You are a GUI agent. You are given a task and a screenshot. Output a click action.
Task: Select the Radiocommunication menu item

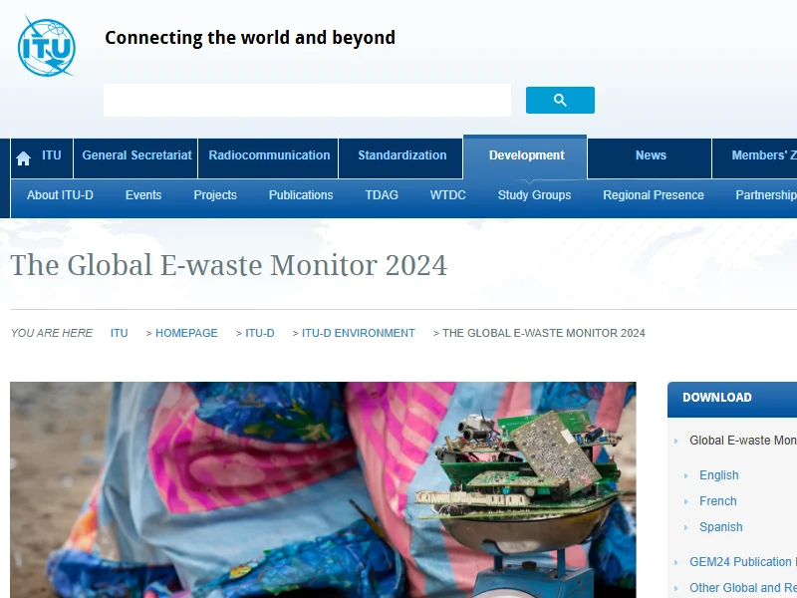(x=269, y=155)
